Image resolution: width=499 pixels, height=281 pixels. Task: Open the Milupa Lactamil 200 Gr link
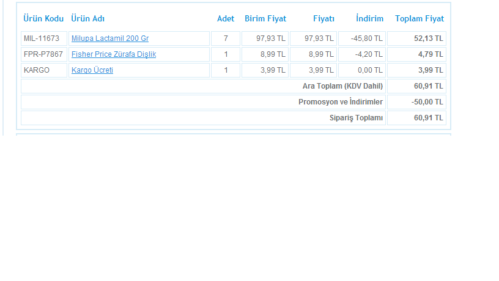[x=110, y=38]
